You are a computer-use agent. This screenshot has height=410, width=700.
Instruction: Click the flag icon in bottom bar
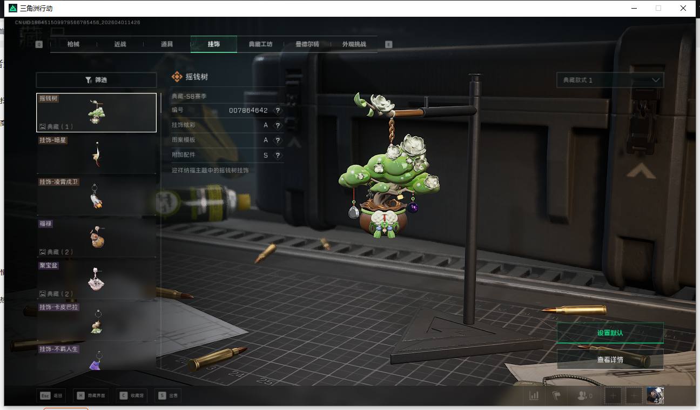pyautogui.click(x=556, y=395)
